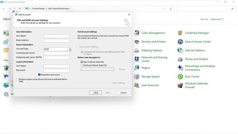Click Outgoing mail server SMTP field
The height and width of the screenshot is (134, 238).
click(x=57, y=58)
